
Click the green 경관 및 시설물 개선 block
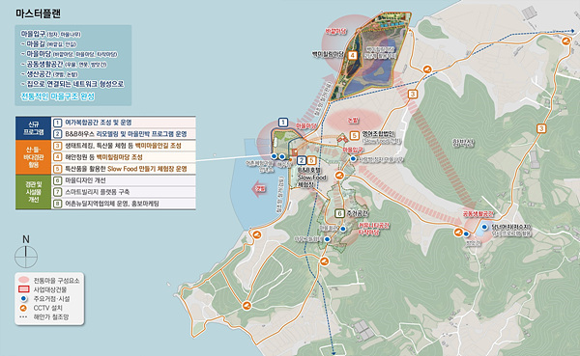point(33,192)
